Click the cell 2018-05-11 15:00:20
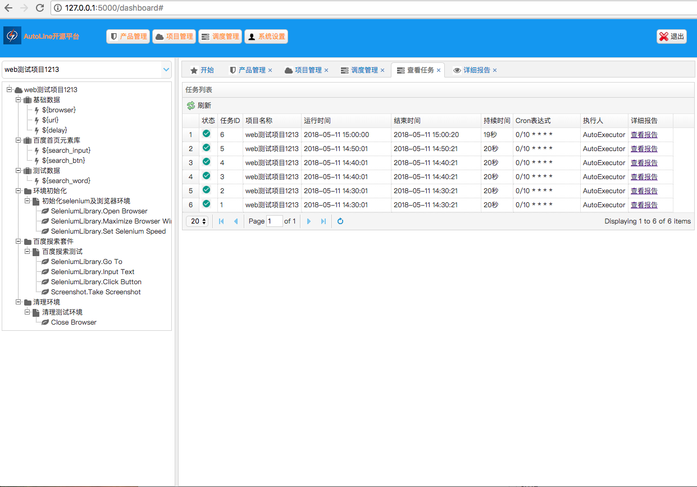This screenshot has width=697, height=487. pyautogui.click(x=436, y=135)
